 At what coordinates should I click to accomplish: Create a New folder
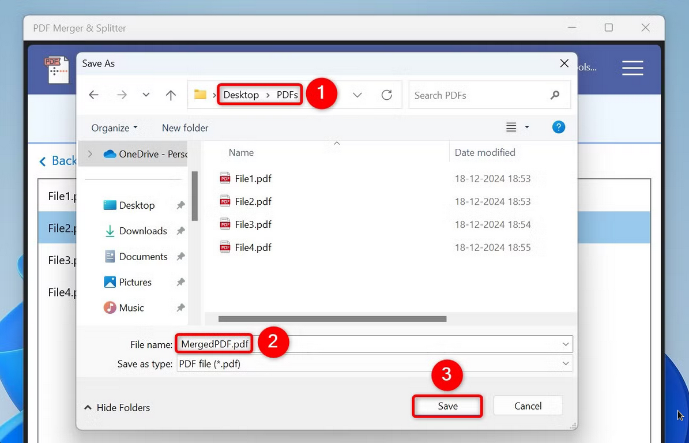pos(185,128)
